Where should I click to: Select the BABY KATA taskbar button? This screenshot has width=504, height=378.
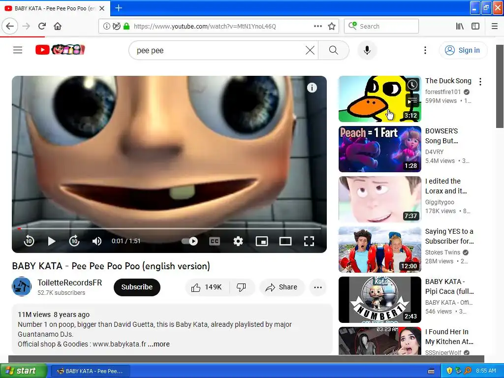click(90, 371)
